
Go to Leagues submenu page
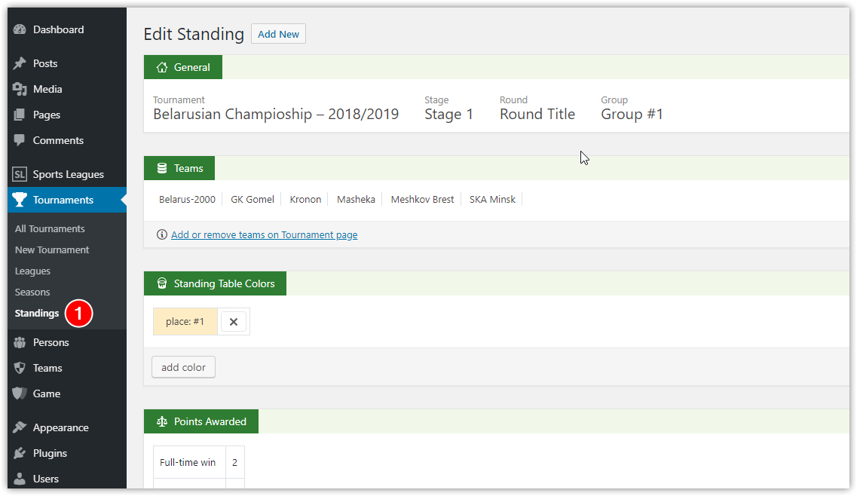pos(33,271)
